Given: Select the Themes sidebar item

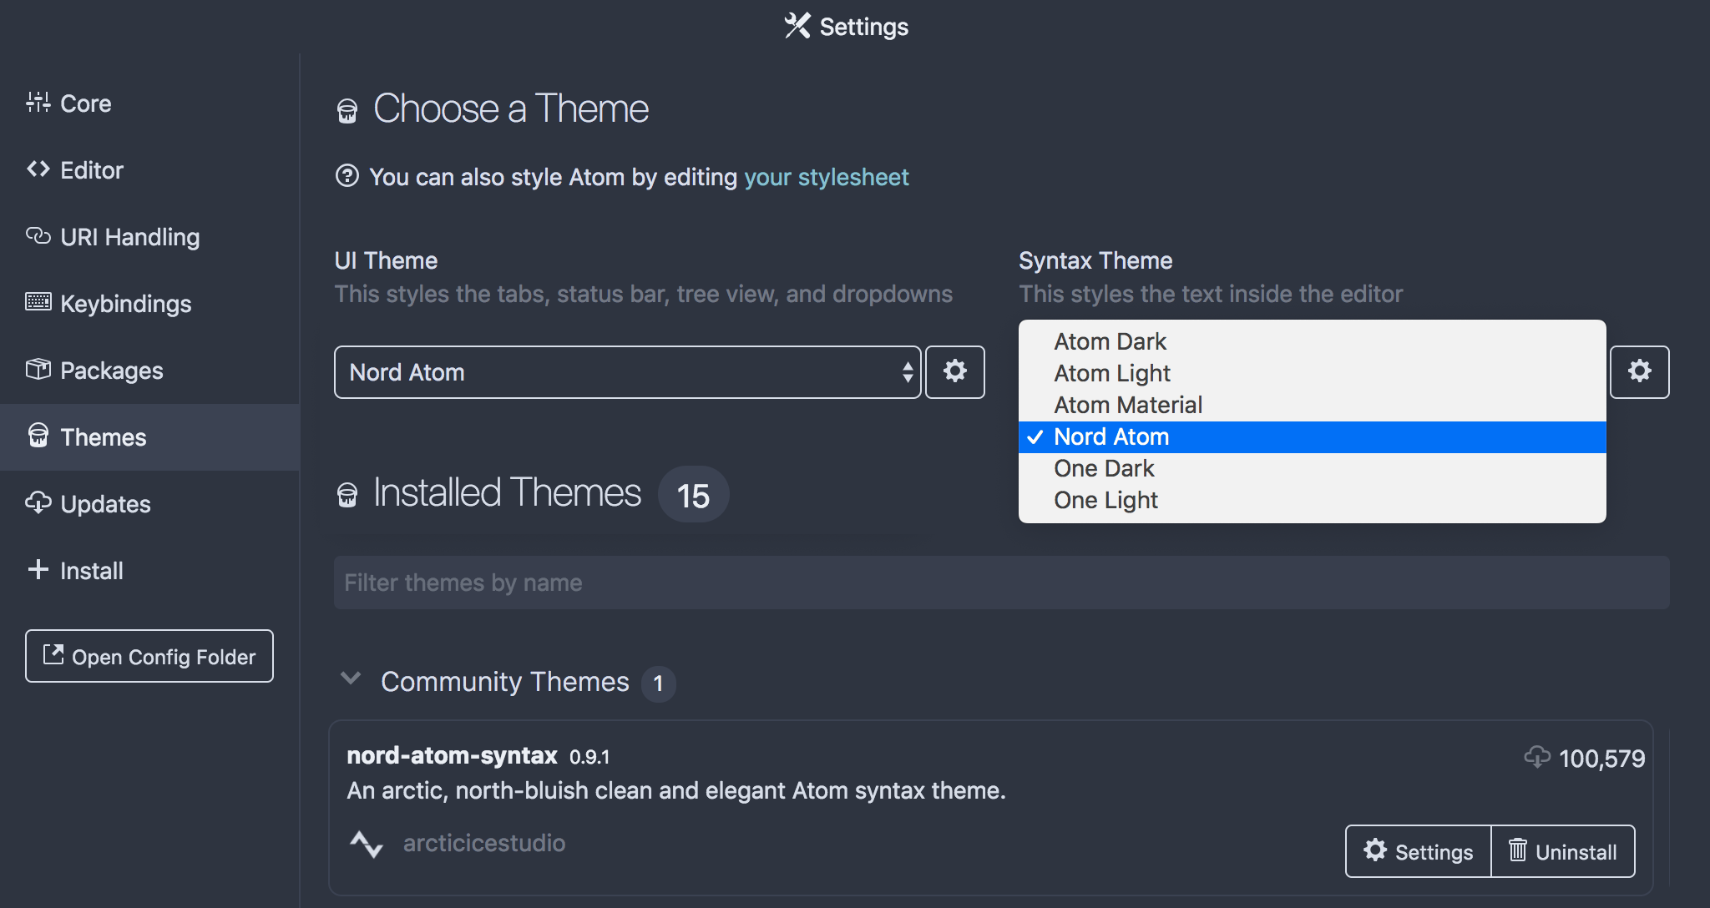Looking at the screenshot, I should (x=149, y=437).
